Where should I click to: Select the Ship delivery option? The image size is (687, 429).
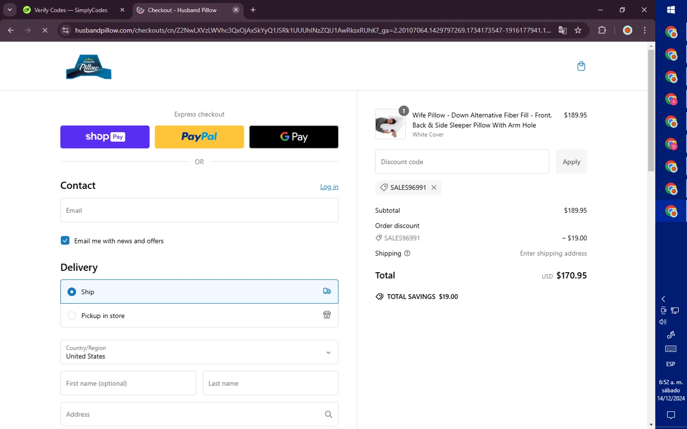pyautogui.click(x=199, y=291)
